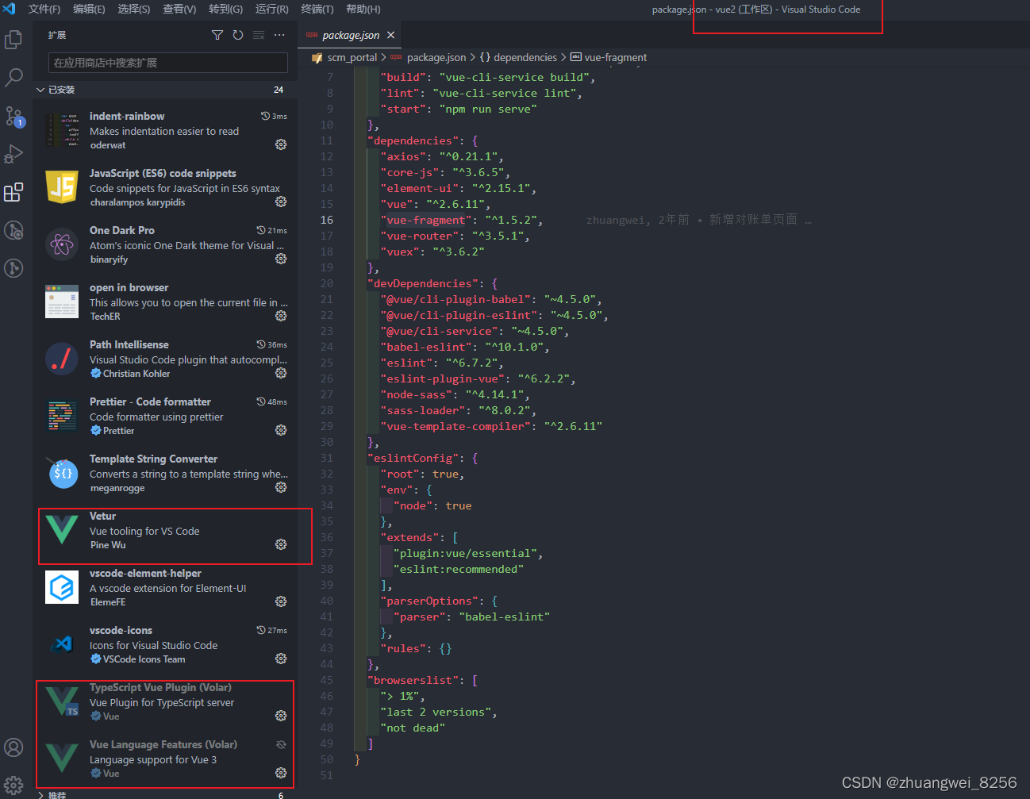This screenshot has width=1030, height=799.
Task: Open the Accounts icon in activity bar
Action: pyautogui.click(x=13, y=747)
